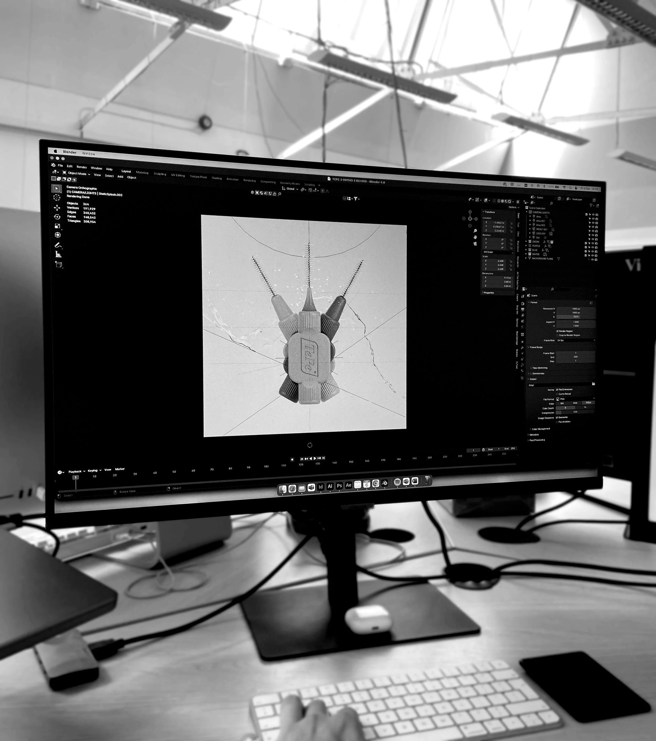The width and height of the screenshot is (656, 741).
Task: Disable the File Extensions checkbox
Action: coord(557,390)
